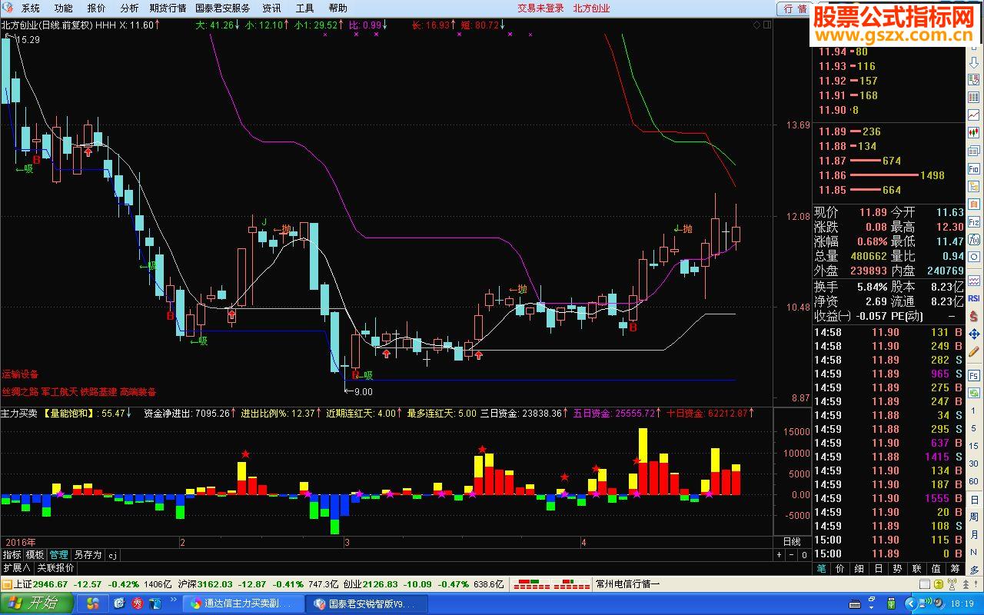Select the 周 weekly period button

pos(974,517)
